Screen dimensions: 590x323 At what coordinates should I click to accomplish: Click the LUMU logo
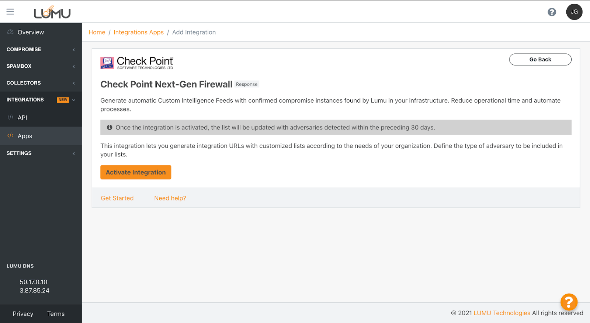point(52,13)
